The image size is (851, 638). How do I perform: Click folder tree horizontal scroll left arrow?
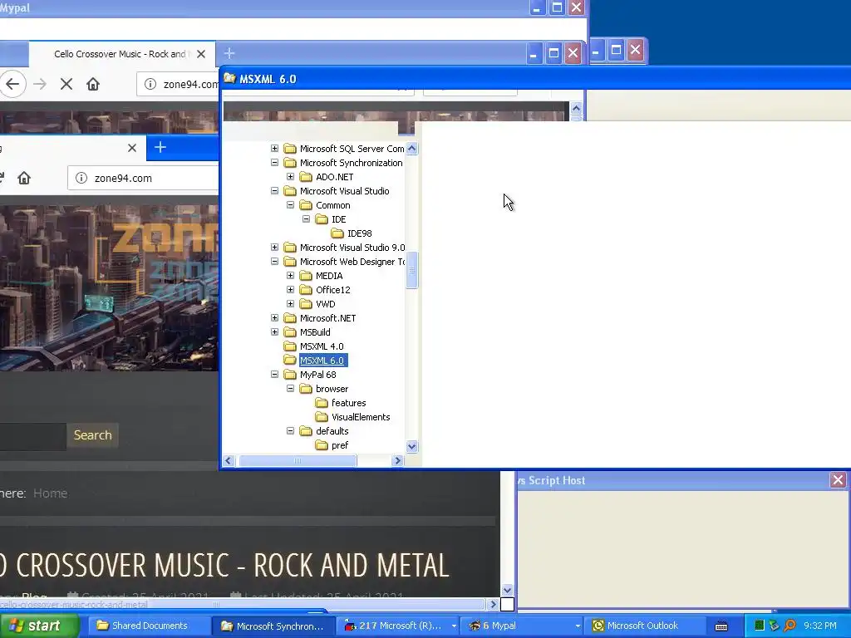pyautogui.click(x=229, y=460)
